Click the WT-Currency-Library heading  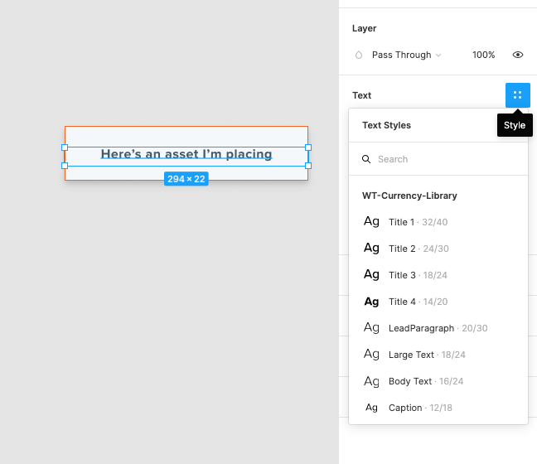(409, 196)
